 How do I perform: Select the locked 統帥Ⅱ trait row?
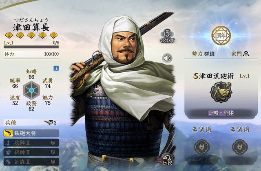click(x=31, y=152)
